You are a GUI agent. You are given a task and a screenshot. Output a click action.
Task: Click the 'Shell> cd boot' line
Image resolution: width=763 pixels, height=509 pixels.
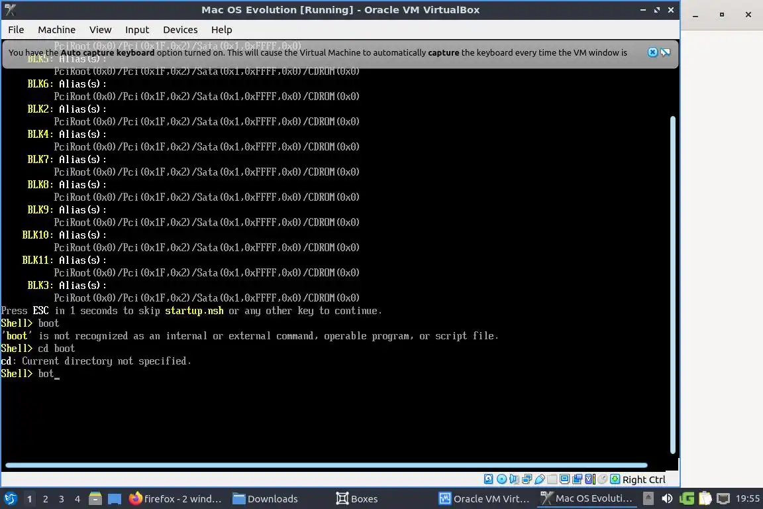click(x=38, y=348)
